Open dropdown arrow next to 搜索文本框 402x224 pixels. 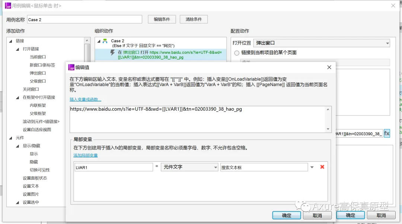click(312, 167)
